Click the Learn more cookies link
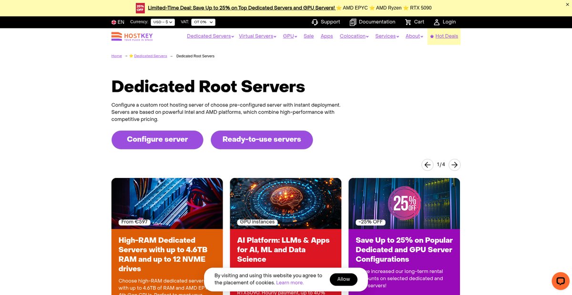This screenshot has width=572, height=295. (290, 283)
